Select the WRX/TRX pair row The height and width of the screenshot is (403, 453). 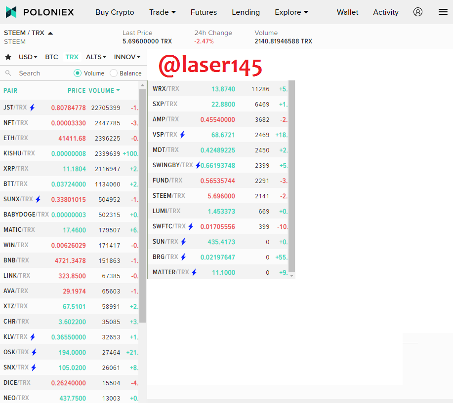coord(218,89)
